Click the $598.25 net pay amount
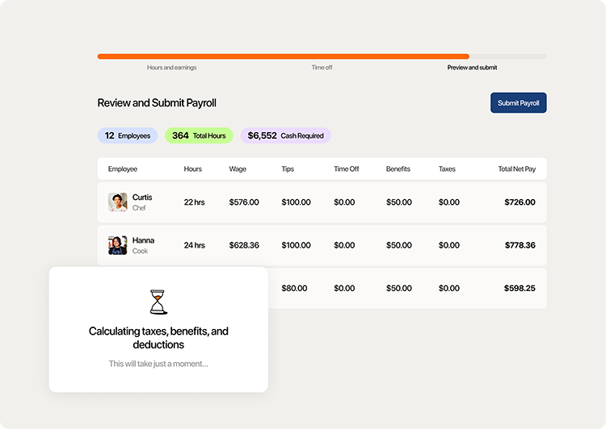This screenshot has height=429, width=606. click(x=520, y=288)
